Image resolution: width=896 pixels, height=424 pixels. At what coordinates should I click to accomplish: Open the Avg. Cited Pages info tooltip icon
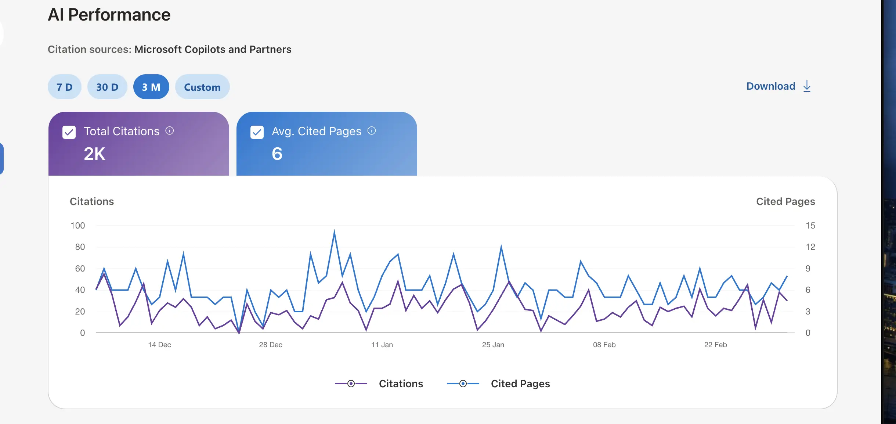pos(372,130)
